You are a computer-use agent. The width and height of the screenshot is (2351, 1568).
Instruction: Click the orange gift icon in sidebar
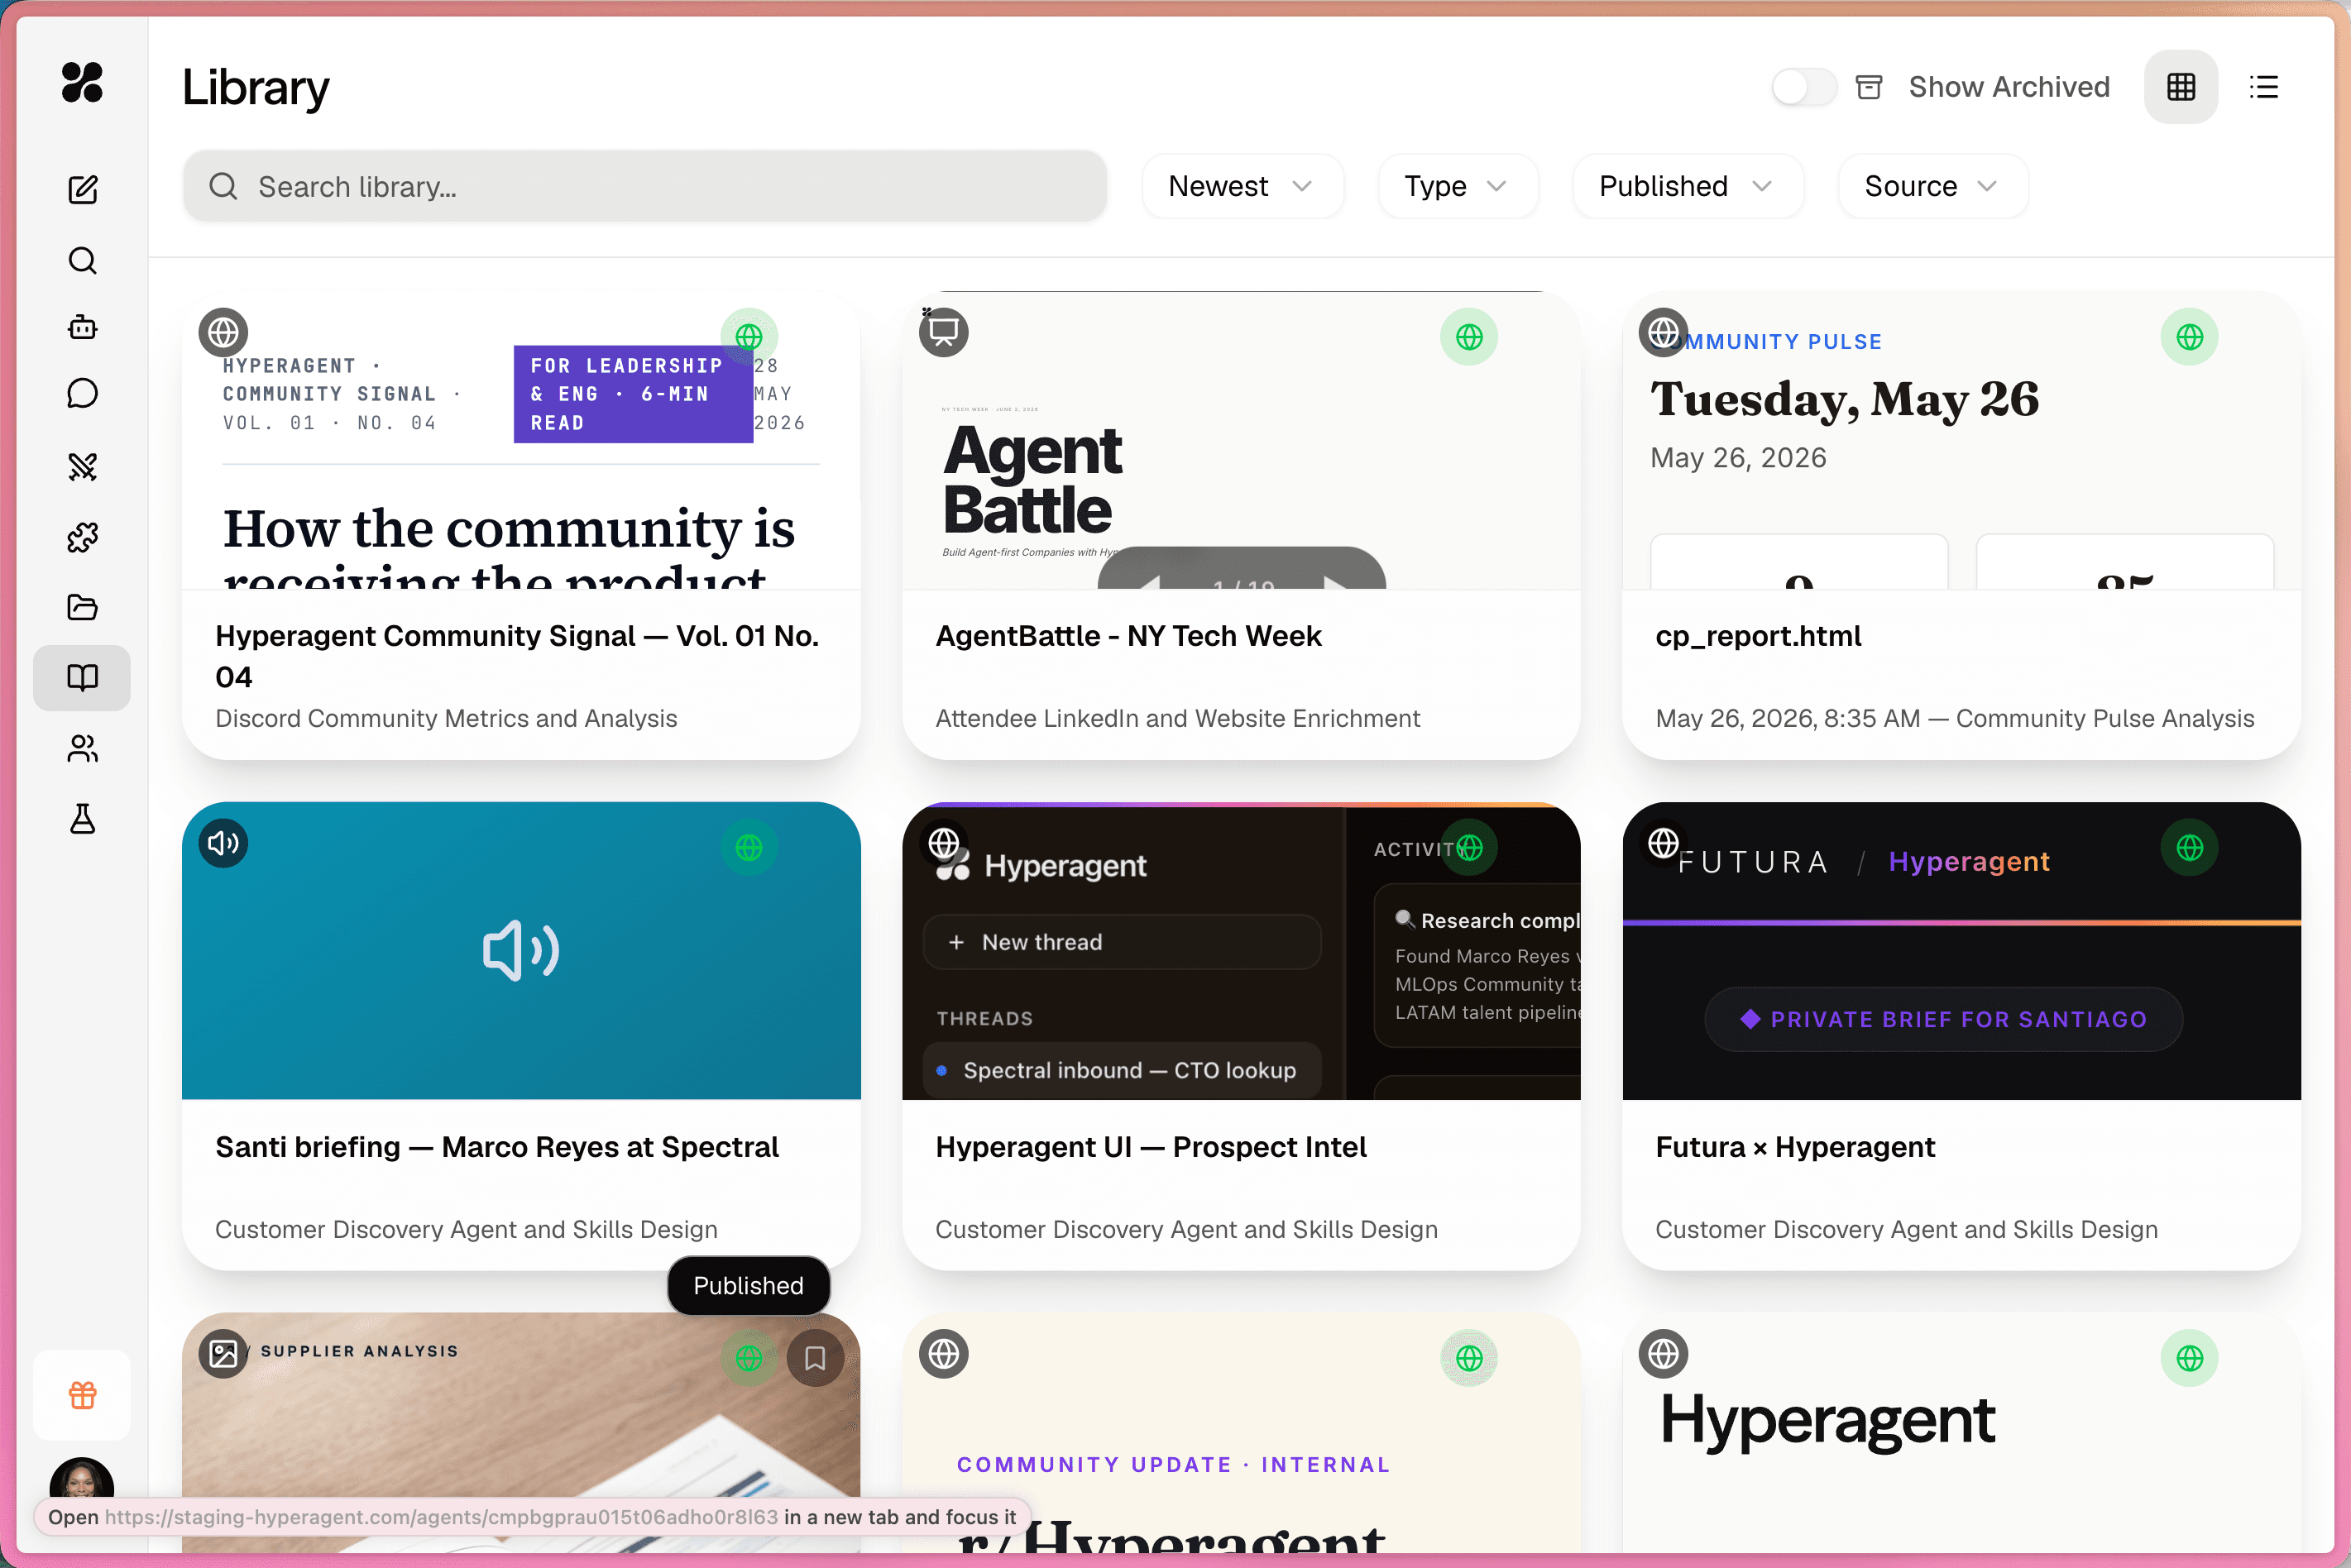(x=82, y=1395)
